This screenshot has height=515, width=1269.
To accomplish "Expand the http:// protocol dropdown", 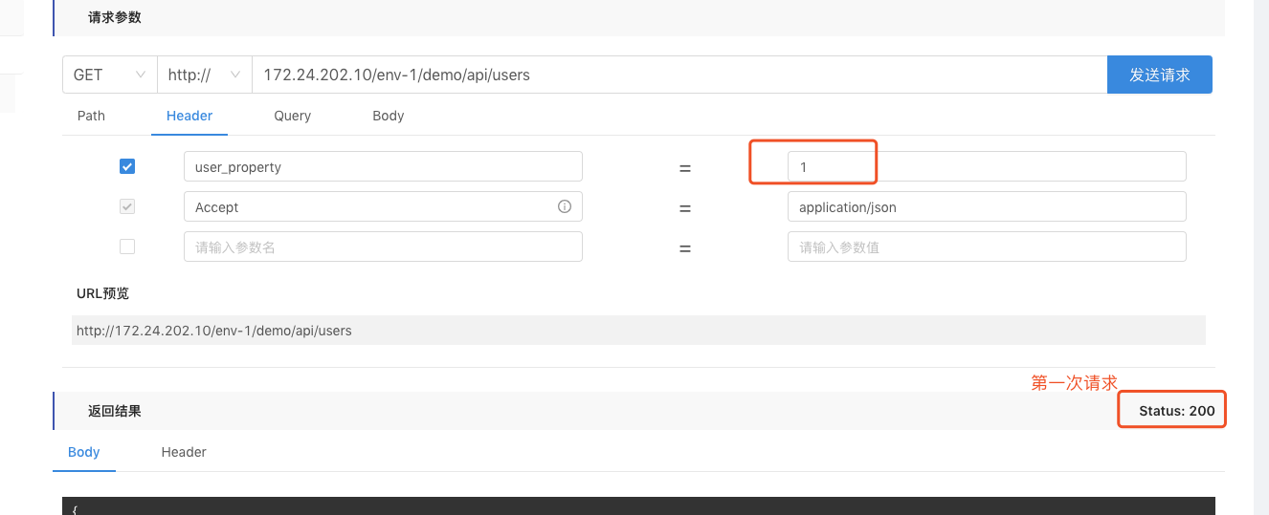I will [204, 75].
